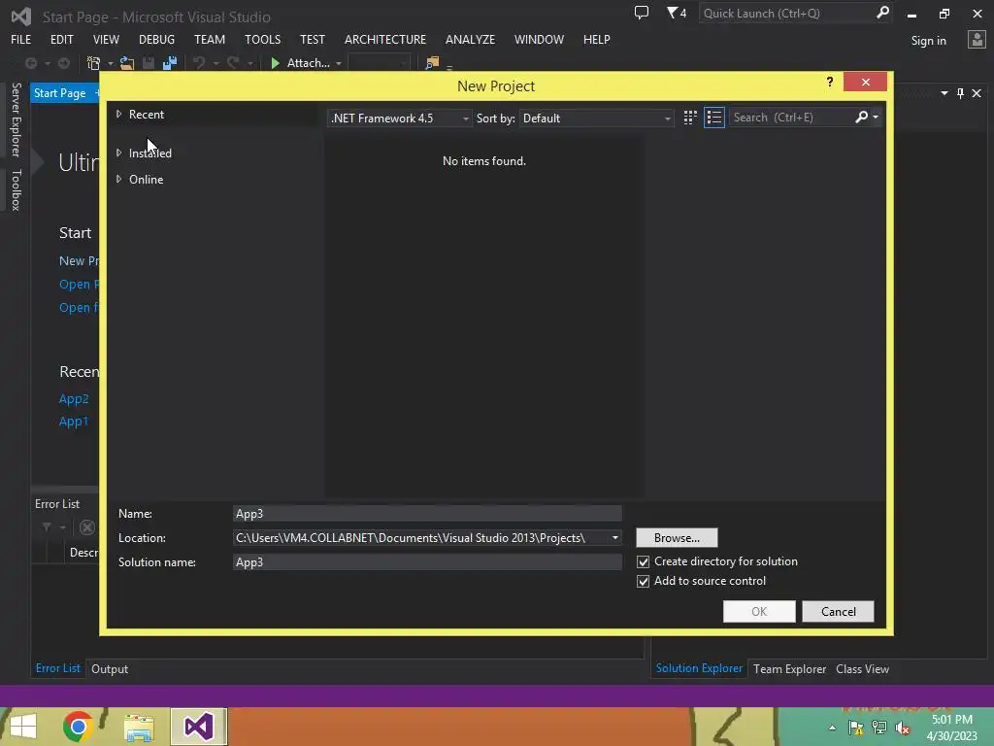Click the network tray icon
994x746 pixels.
click(x=879, y=728)
